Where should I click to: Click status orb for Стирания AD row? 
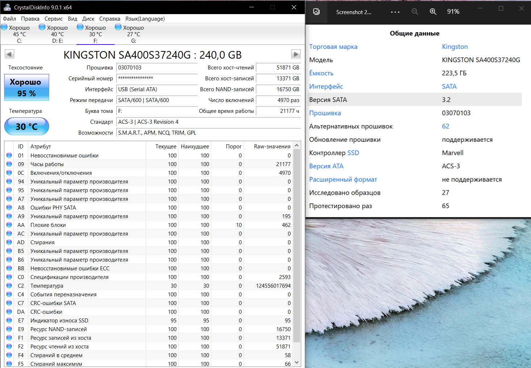tap(9, 242)
